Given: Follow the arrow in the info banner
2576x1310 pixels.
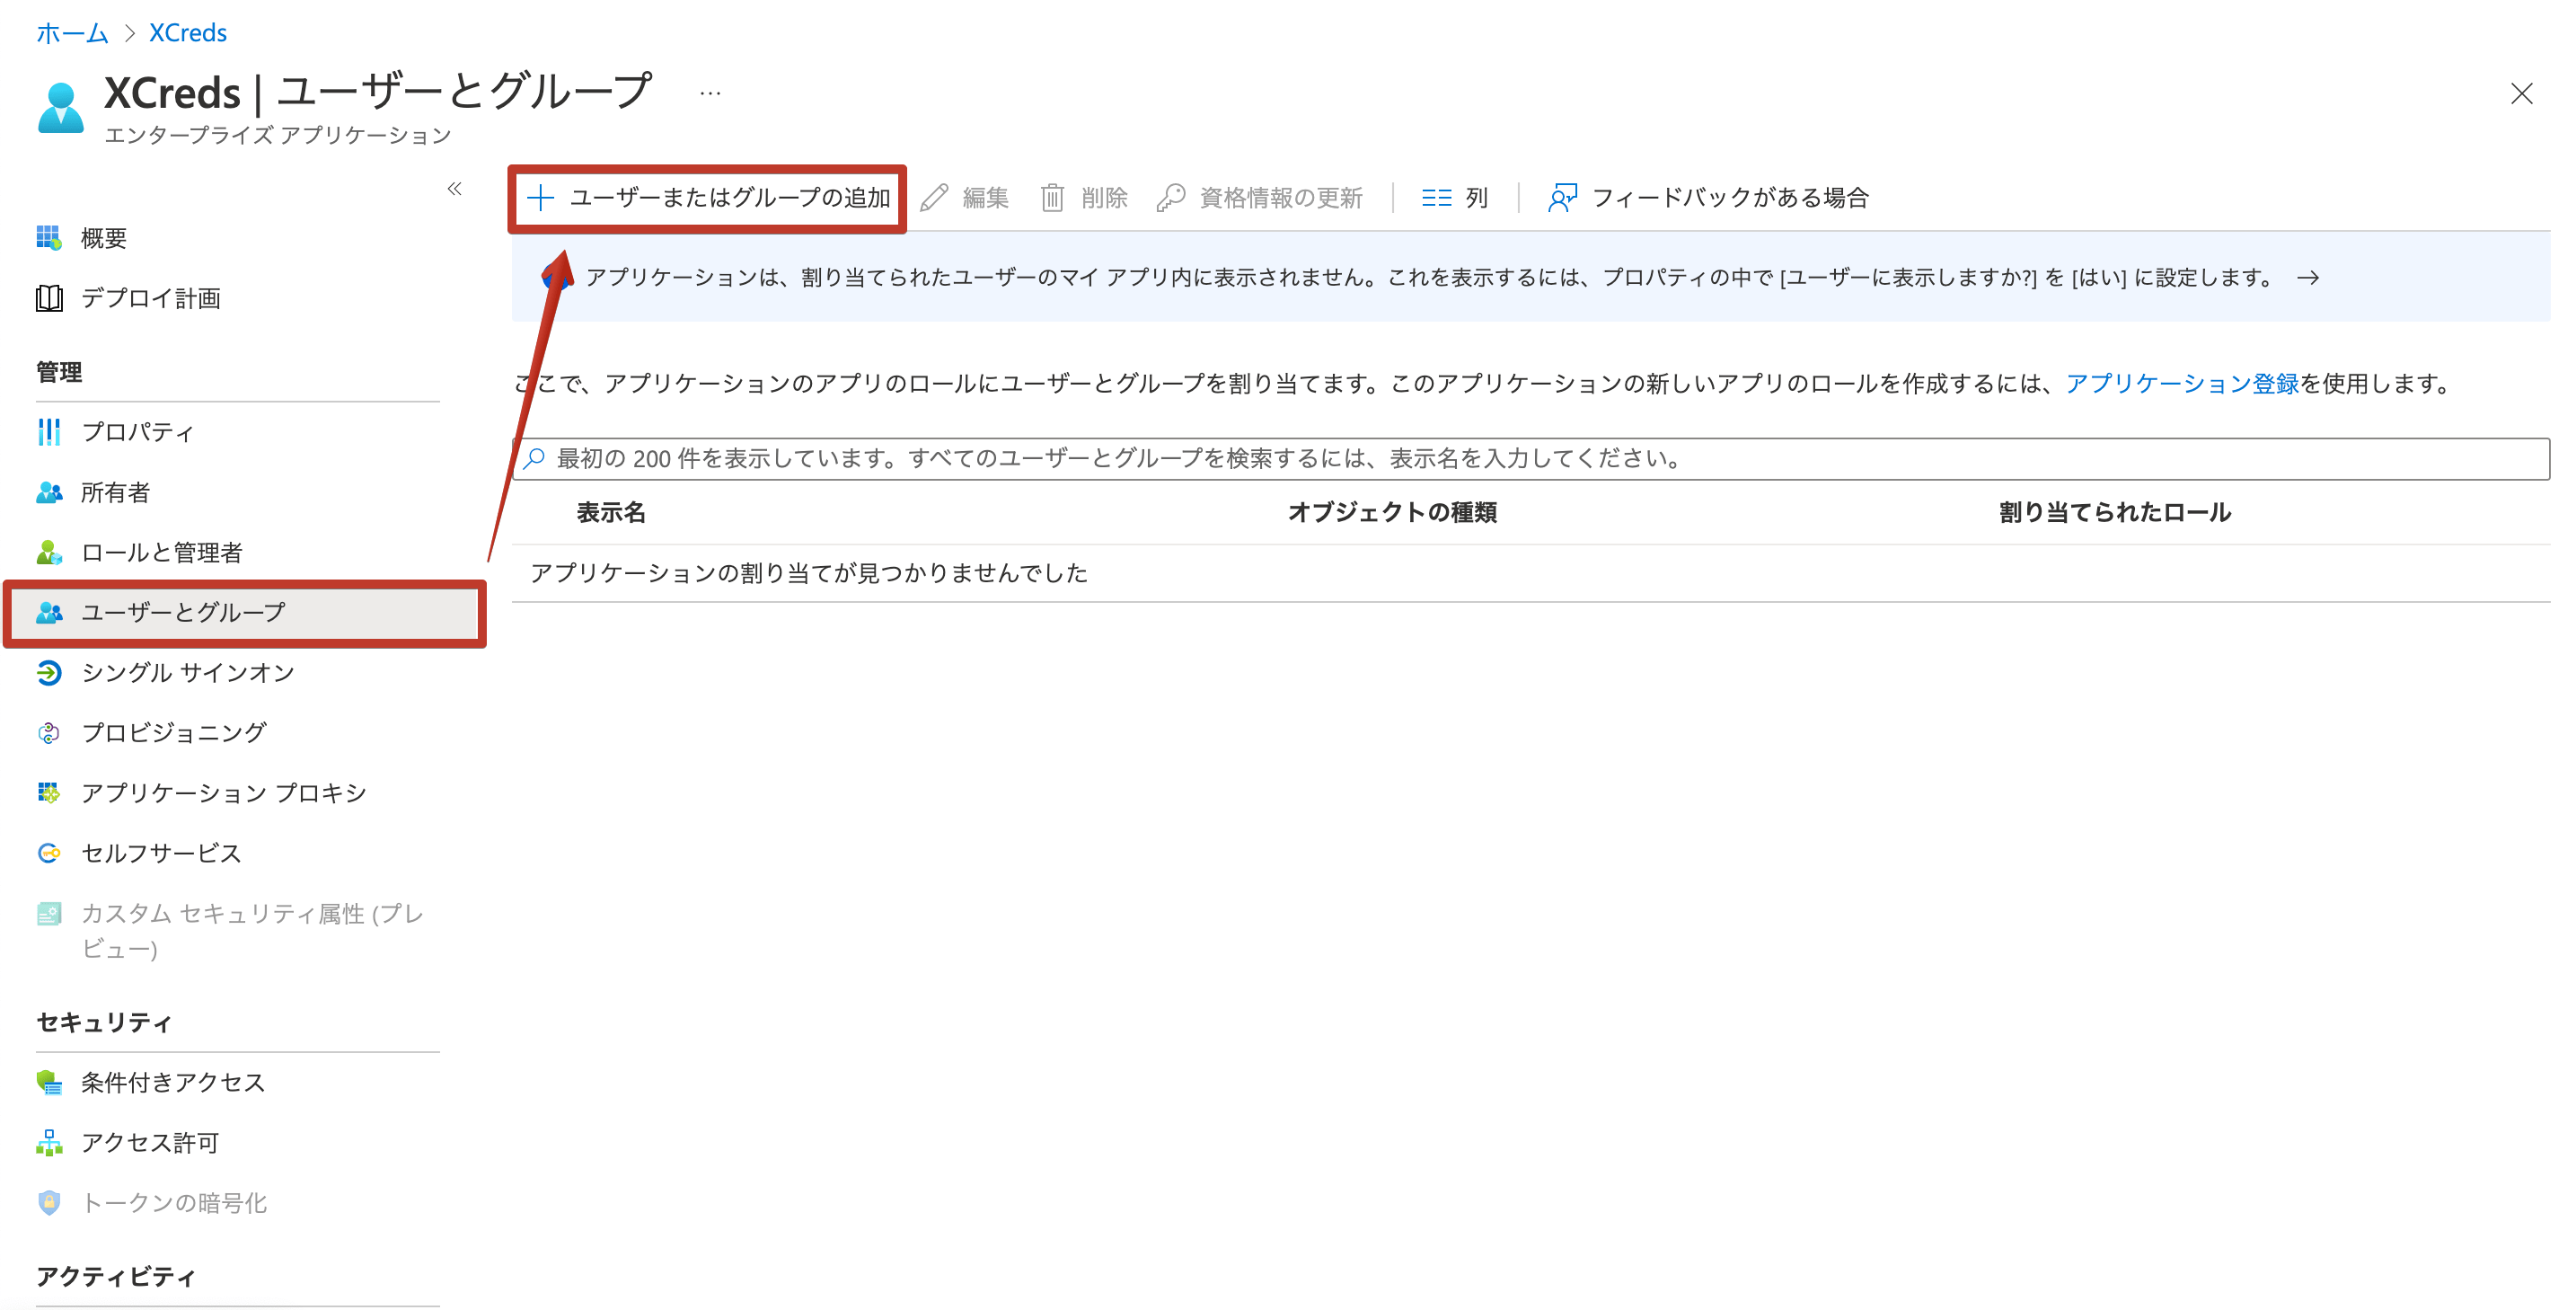Looking at the screenshot, I should (2308, 278).
